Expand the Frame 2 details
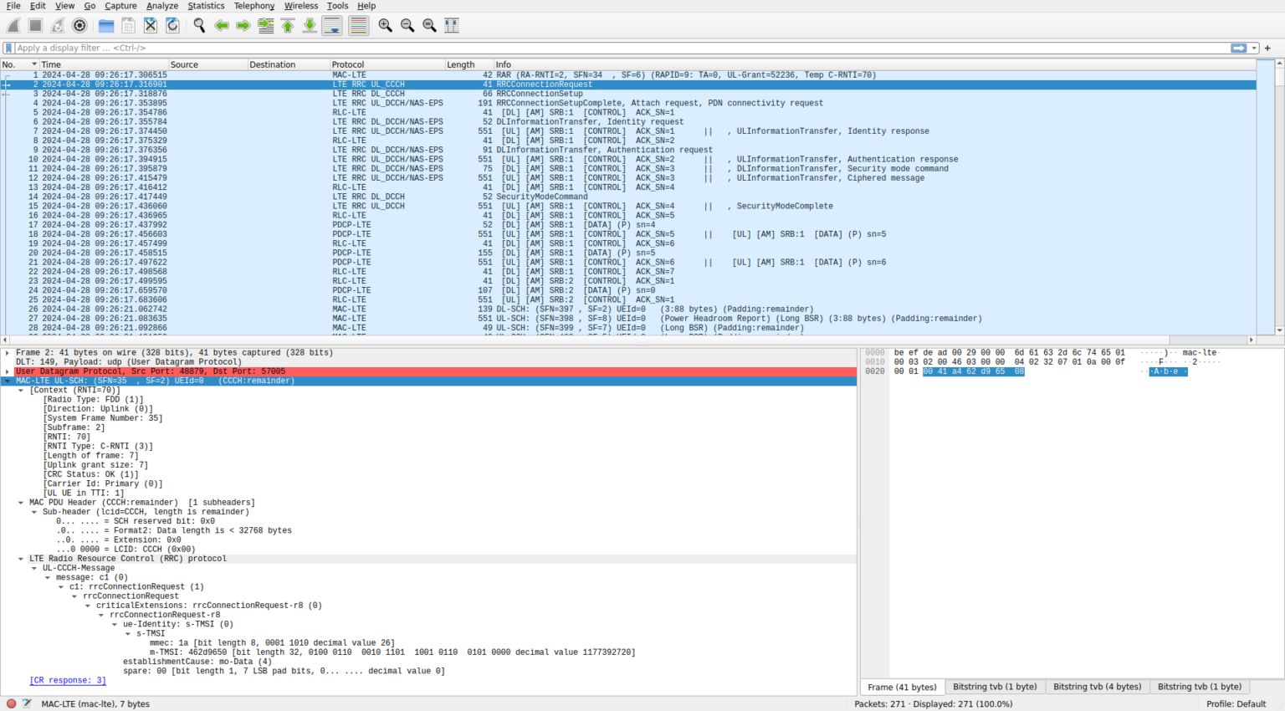Viewport: 1285px width, 711px height. pyautogui.click(x=7, y=352)
